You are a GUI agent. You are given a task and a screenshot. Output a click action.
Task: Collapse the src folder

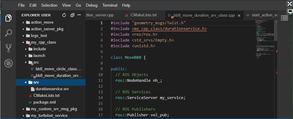tap(26, 62)
